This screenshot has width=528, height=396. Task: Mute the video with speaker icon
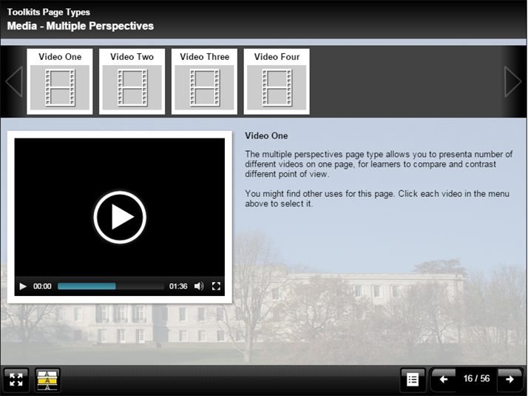pyautogui.click(x=199, y=286)
